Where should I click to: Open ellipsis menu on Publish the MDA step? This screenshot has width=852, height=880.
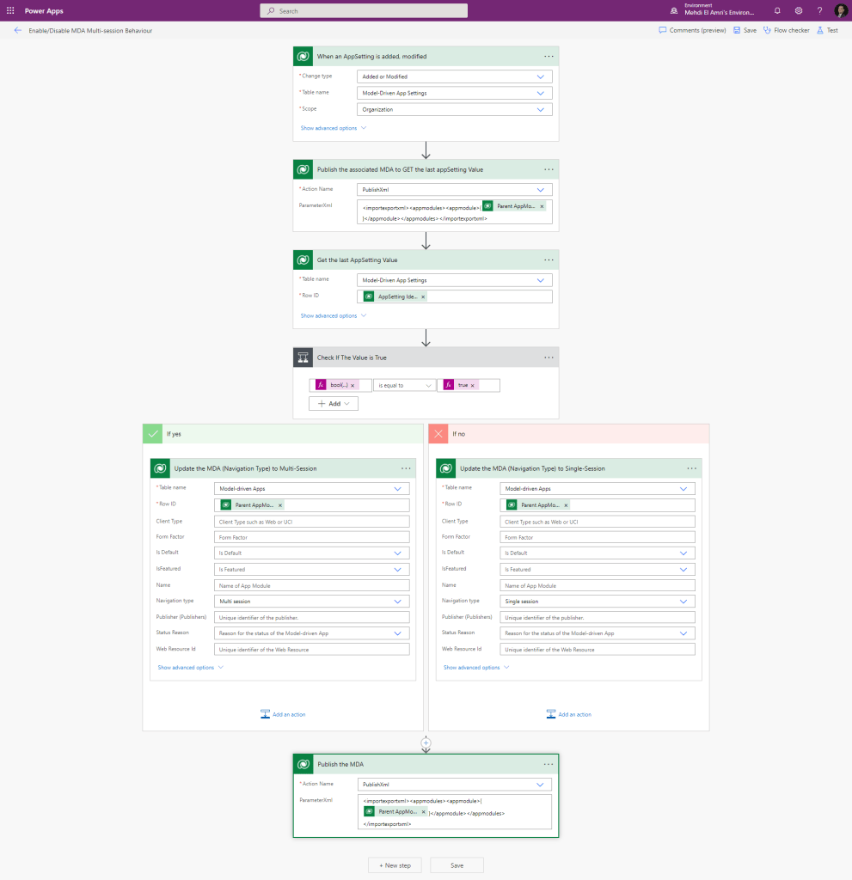coord(548,764)
